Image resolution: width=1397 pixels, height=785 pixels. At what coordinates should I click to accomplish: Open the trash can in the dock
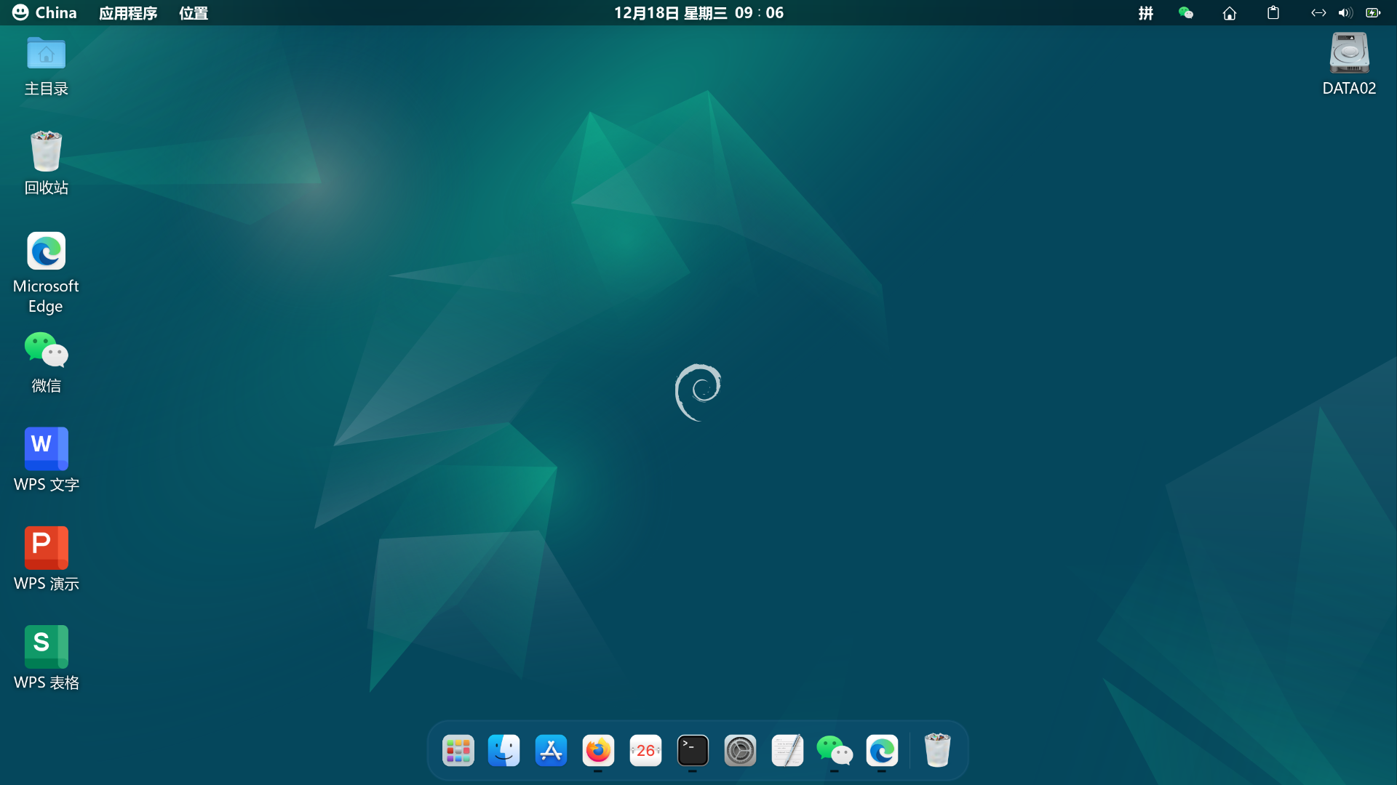(937, 751)
